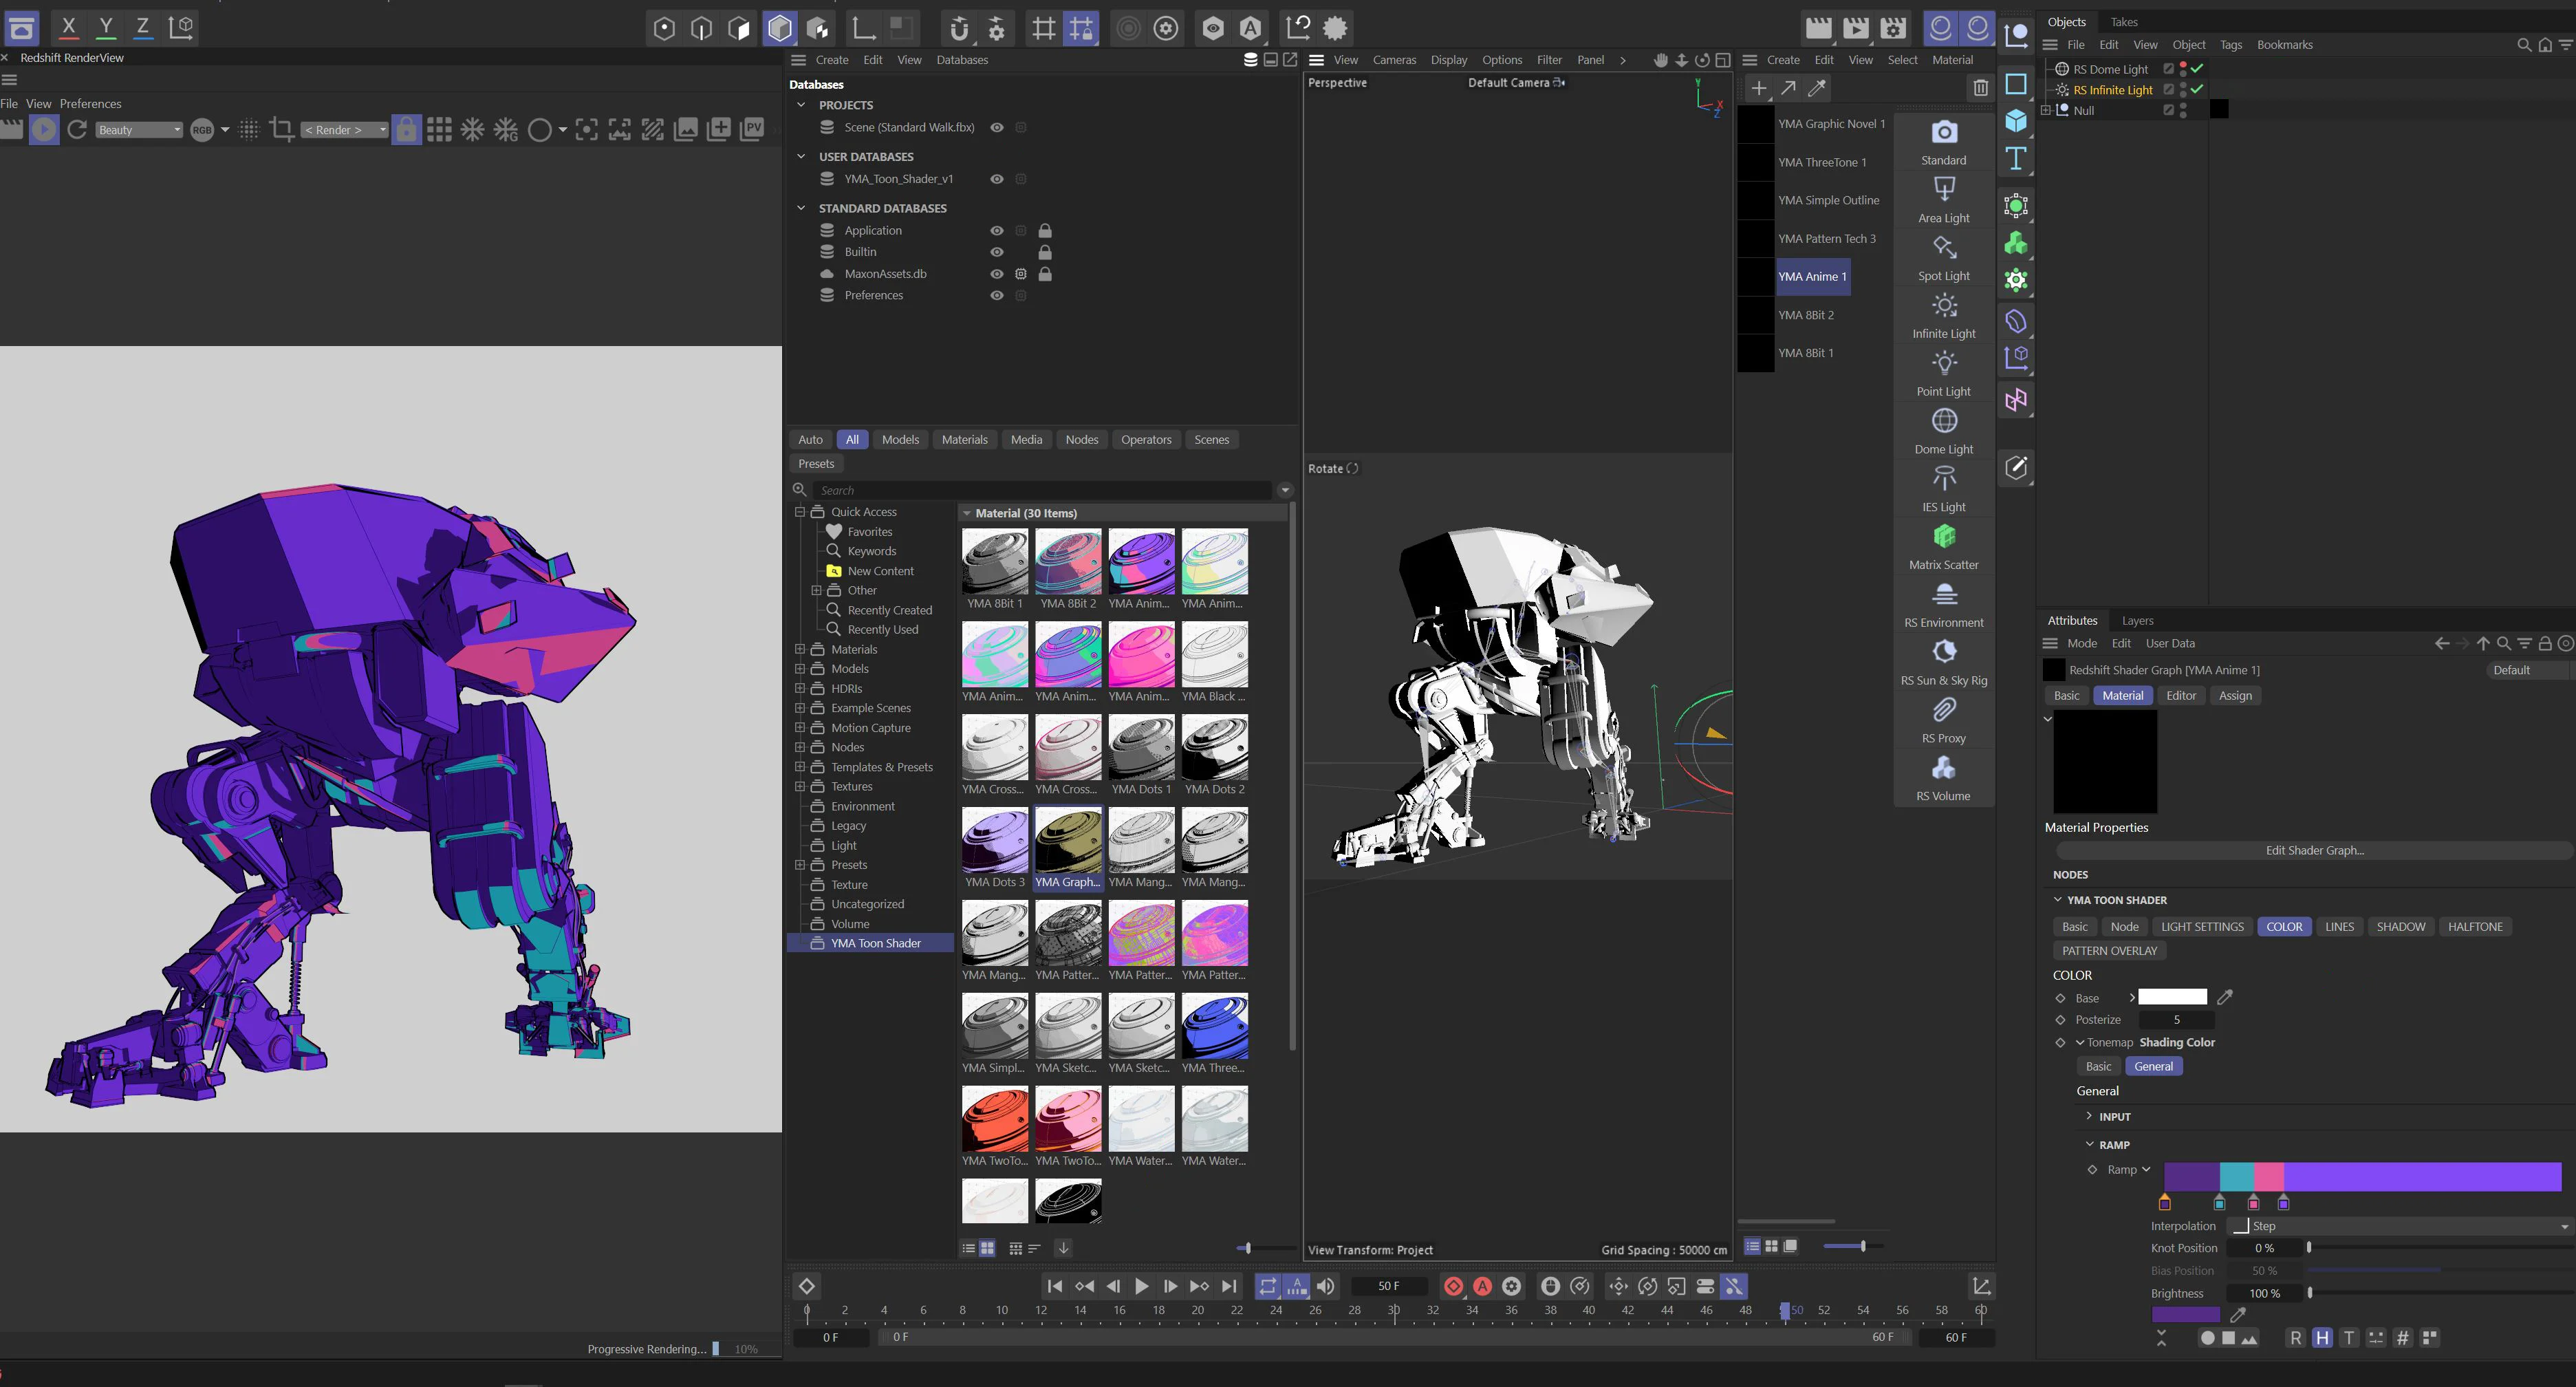Switch to the Layers tab
Screen dimensions: 2576x1387
tap(2137, 620)
